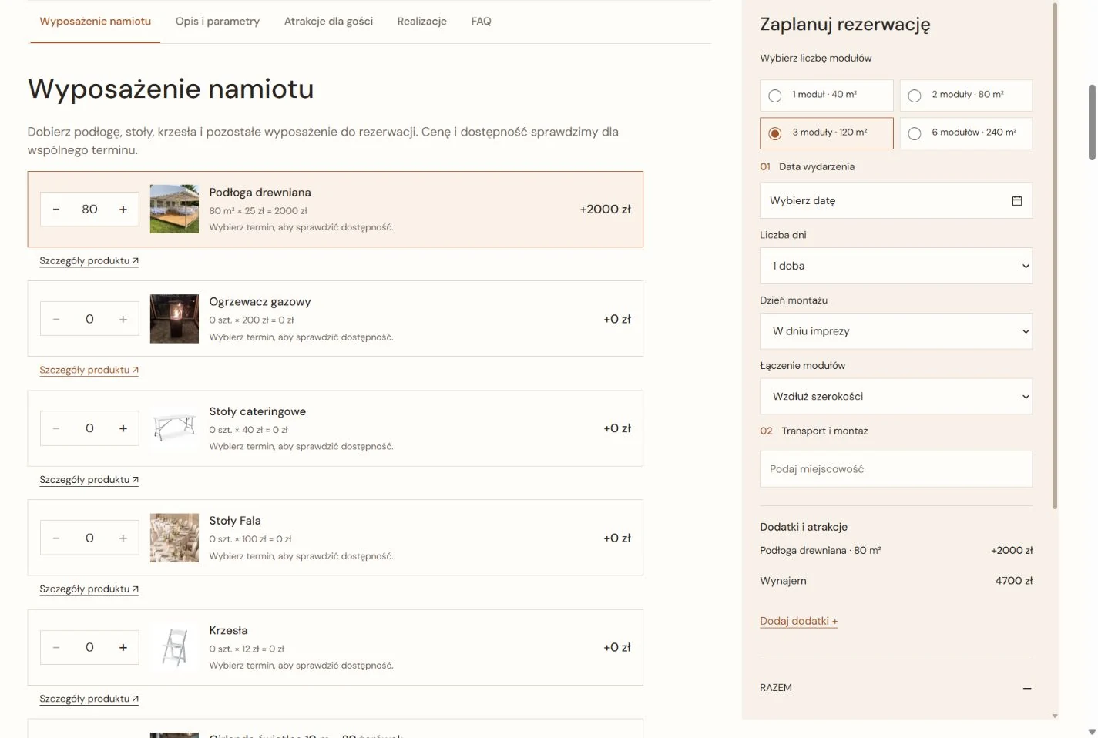This screenshot has height=738, width=1098.
Task: Expand the Dzień montażu dropdown
Action: pos(896,331)
